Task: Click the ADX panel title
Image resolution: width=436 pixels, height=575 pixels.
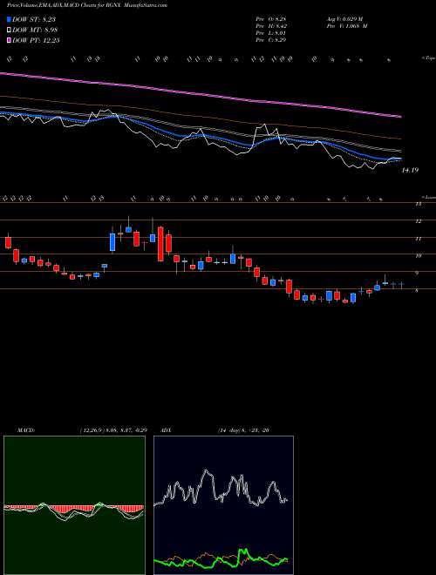Action: [x=167, y=430]
